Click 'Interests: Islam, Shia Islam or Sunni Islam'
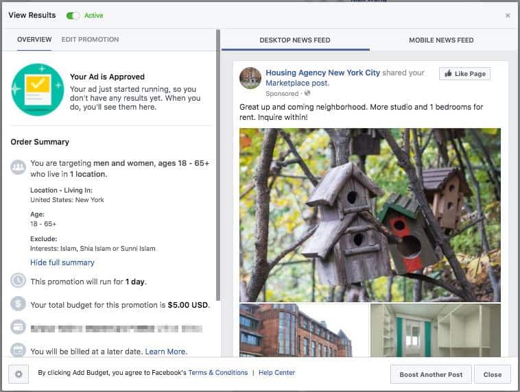The height and width of the screenshot is (392, 520). (x=93, y=249)
